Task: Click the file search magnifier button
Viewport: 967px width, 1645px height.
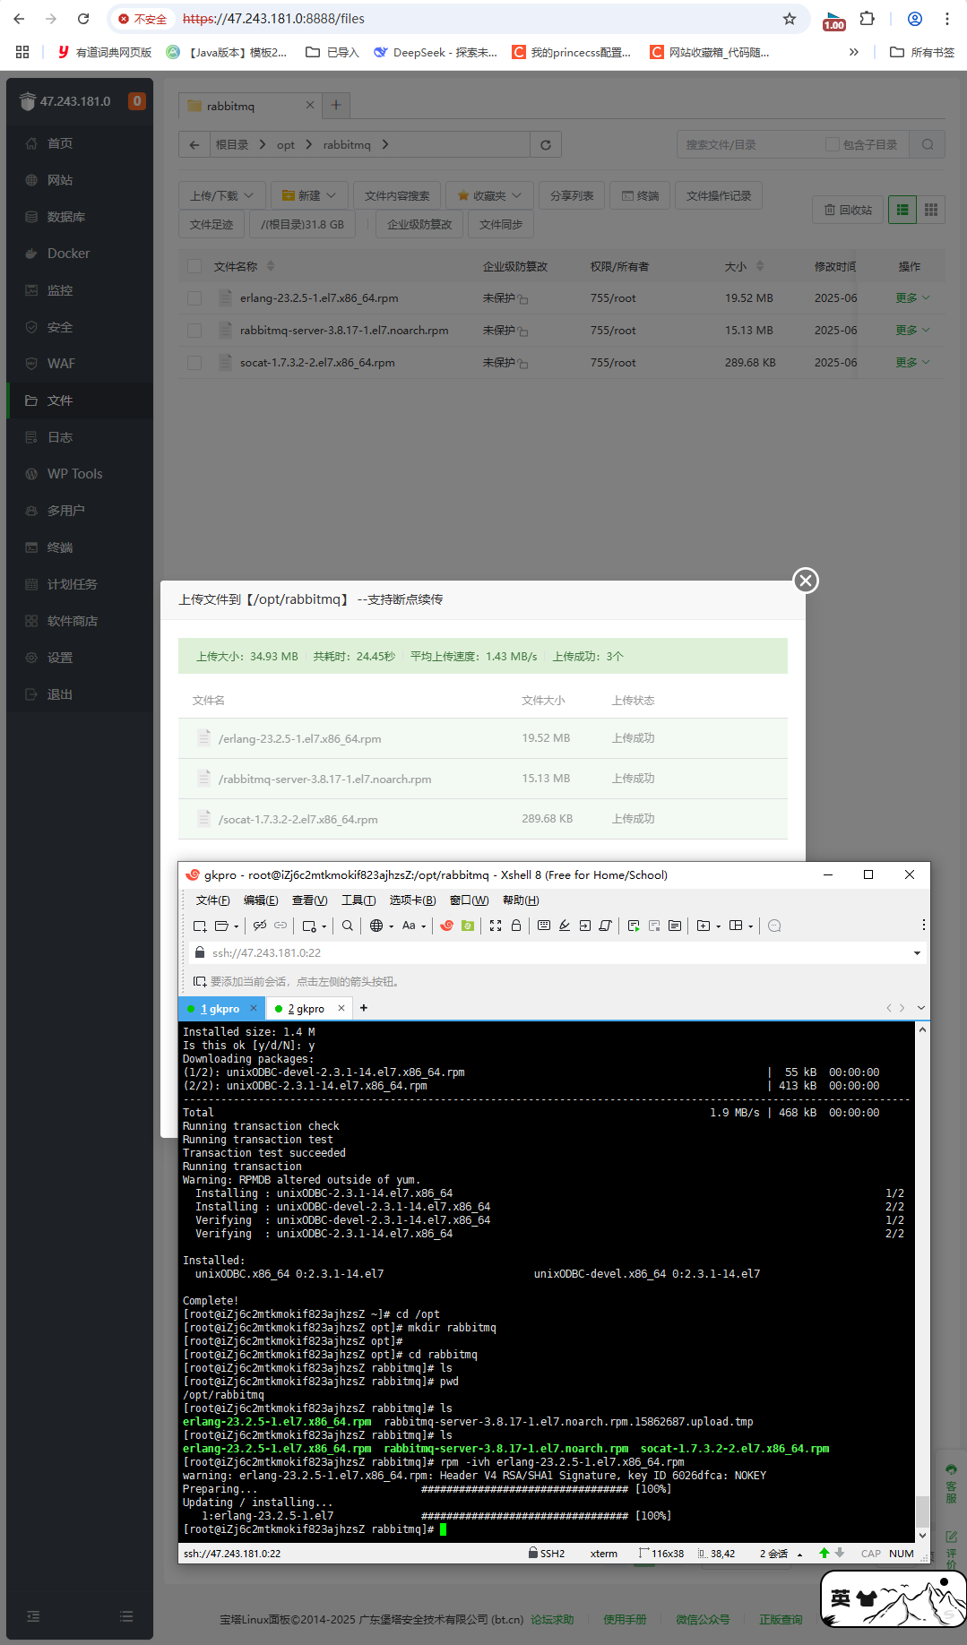Action: click(928, 144)
